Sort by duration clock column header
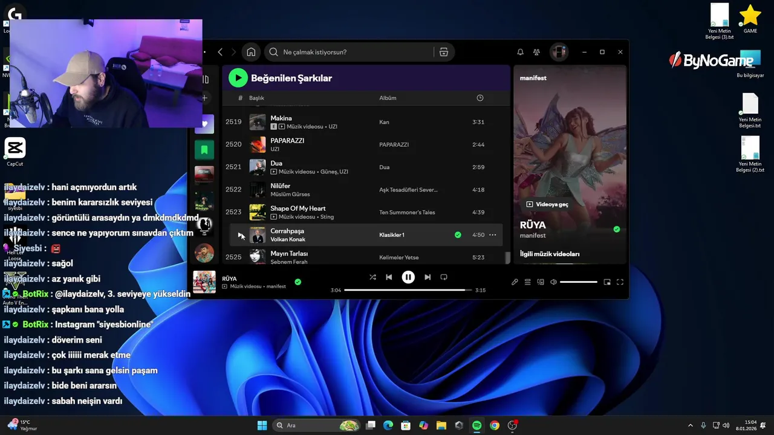Screen dimensions: 774x435 click(x=480, y=98)
